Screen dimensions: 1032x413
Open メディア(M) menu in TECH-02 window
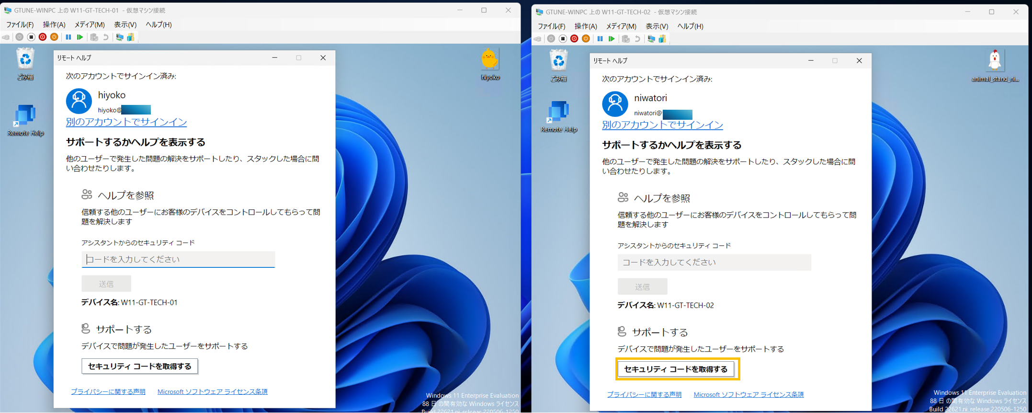[x=621, y=26]
